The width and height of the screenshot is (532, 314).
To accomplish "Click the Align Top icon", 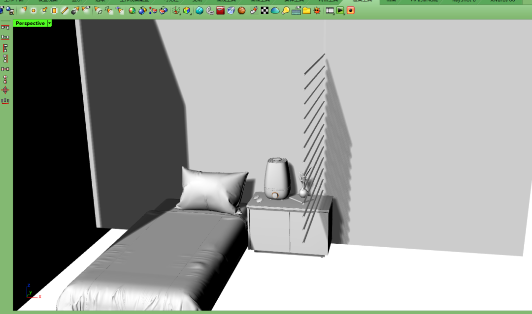I will coord(5,27).
